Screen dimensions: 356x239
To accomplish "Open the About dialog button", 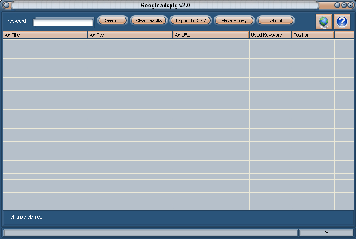I will (x=276, y=20).
